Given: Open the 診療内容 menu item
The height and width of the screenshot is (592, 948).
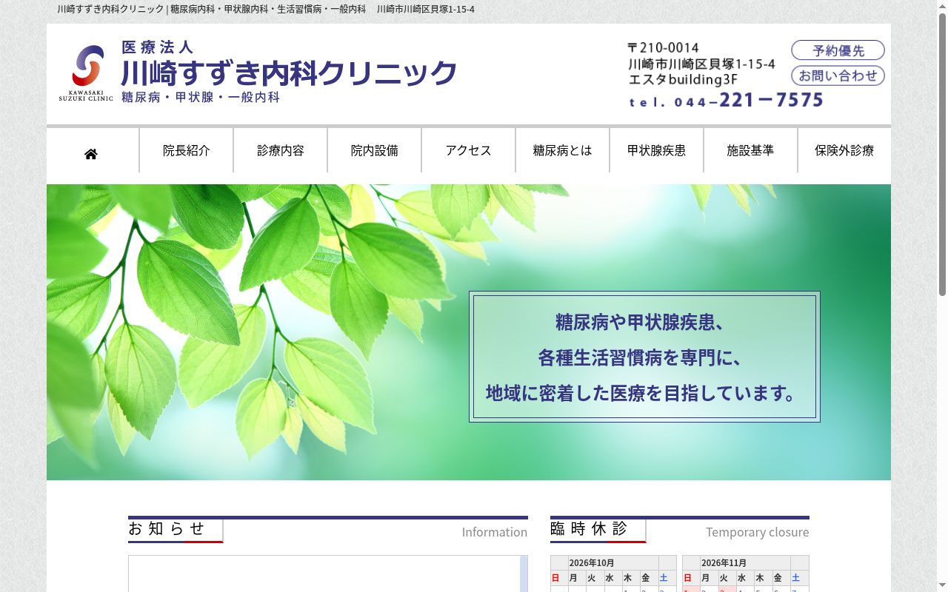Looking at the screenshot, I should tap(281, 150).
